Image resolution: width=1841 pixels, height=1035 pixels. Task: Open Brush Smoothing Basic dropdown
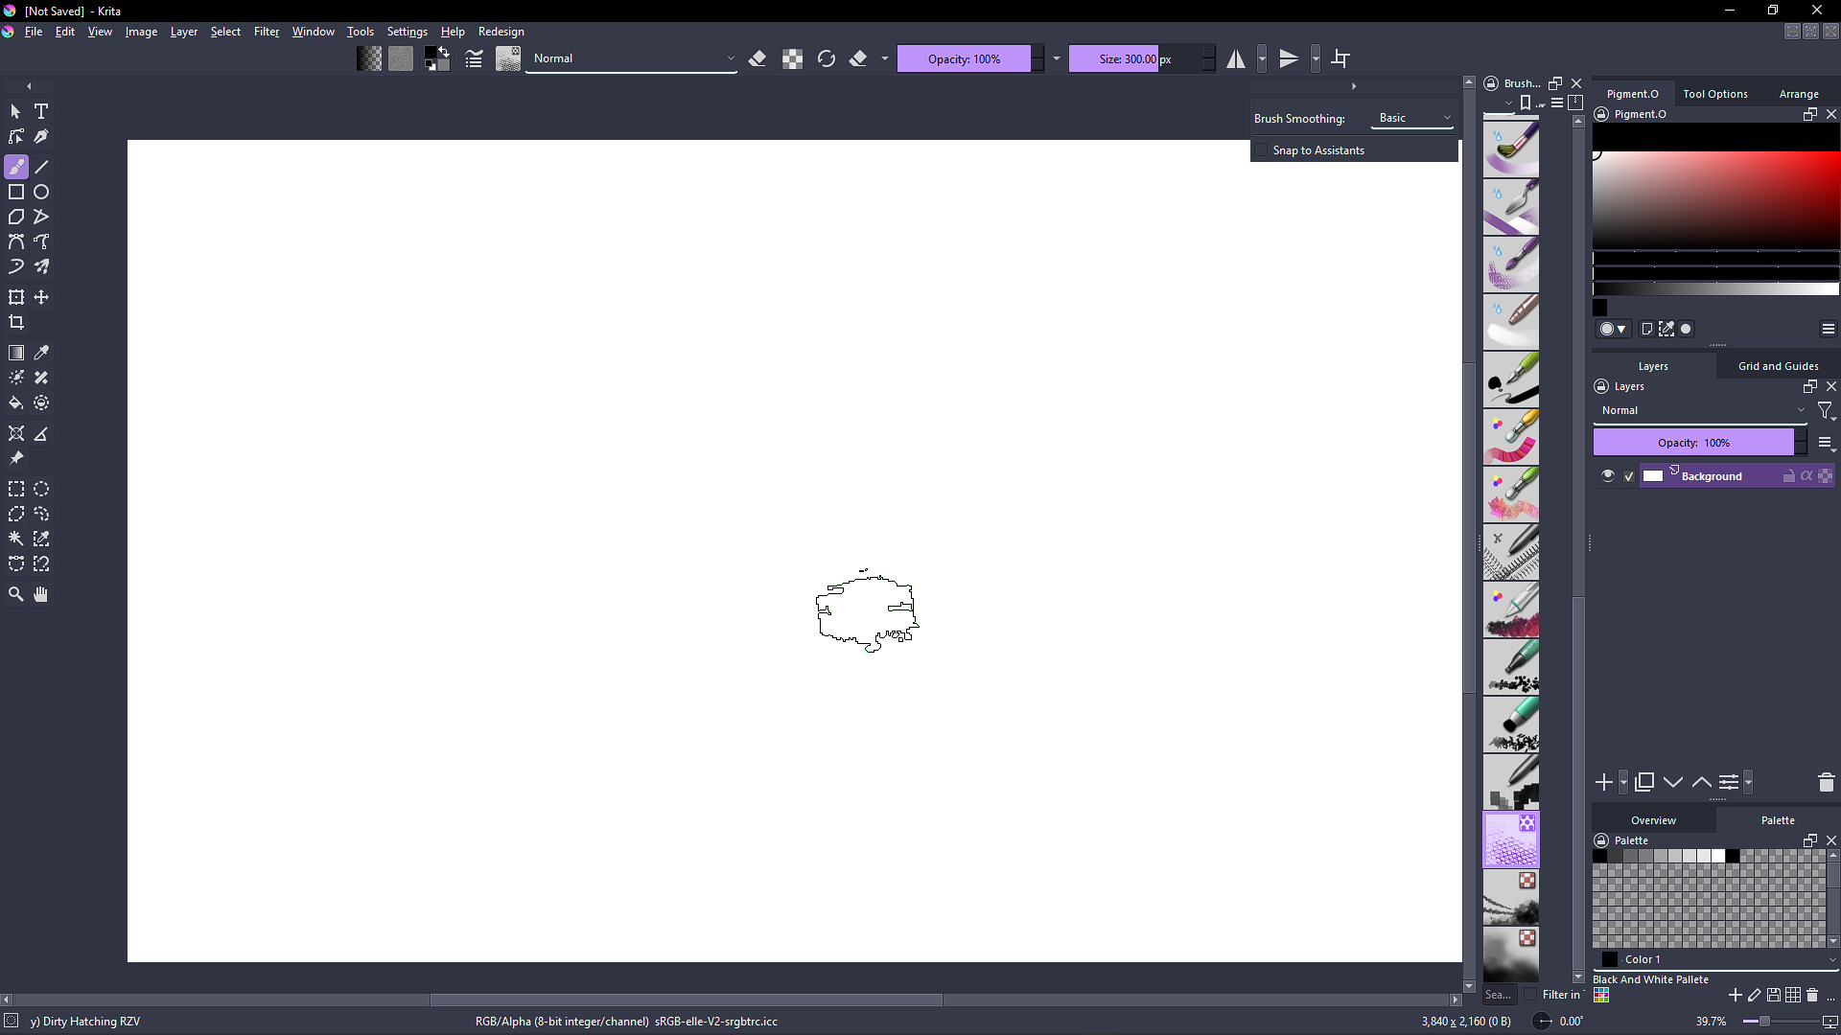(1413, 118)
